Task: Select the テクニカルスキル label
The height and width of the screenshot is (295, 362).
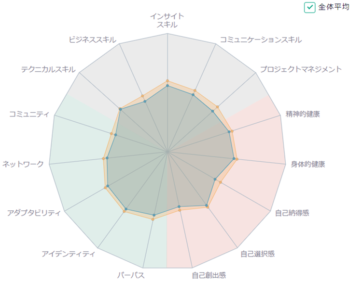Action: [x=48, y=69]
